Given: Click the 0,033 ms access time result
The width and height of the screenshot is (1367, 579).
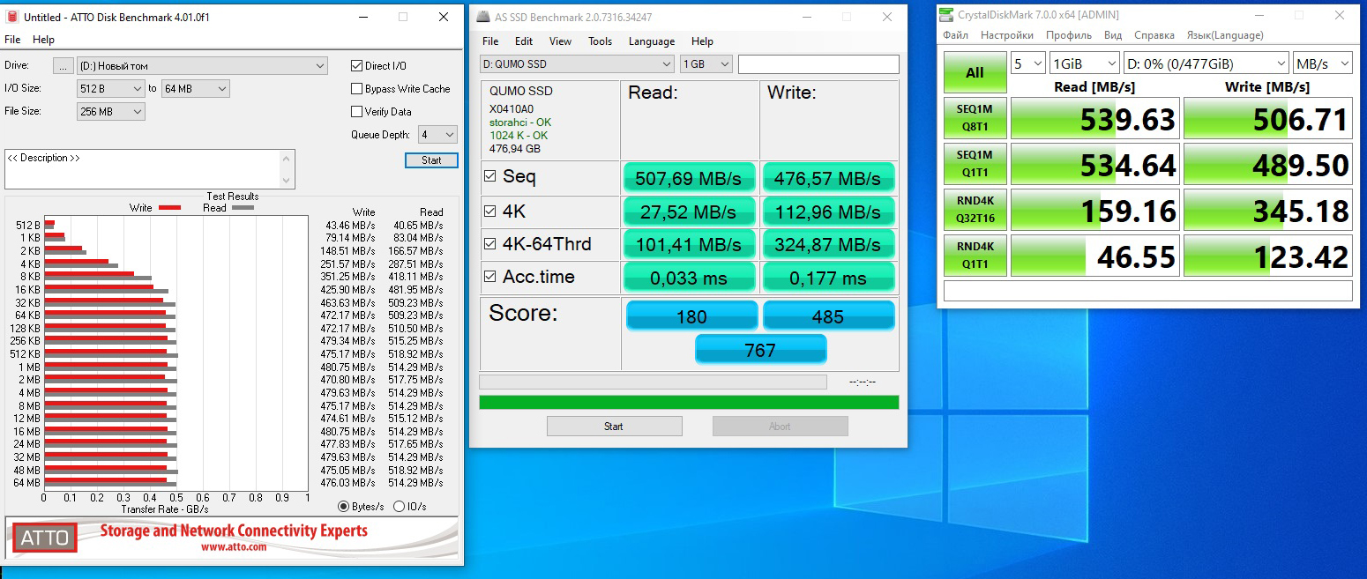Looking at the screenshot, I should point(690,278).
